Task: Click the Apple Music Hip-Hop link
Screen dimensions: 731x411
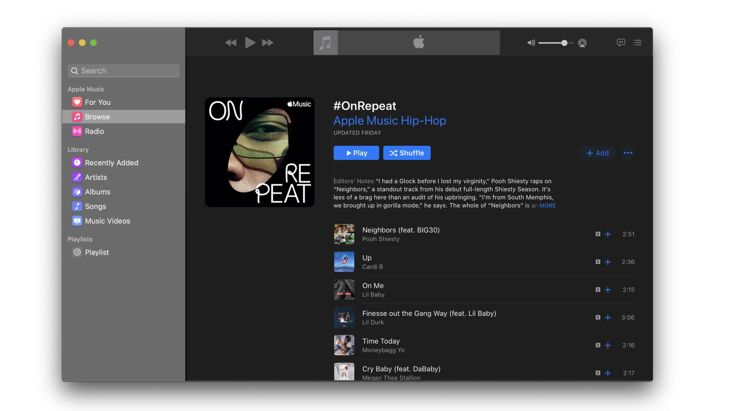Action: click(x=389, y=121)
